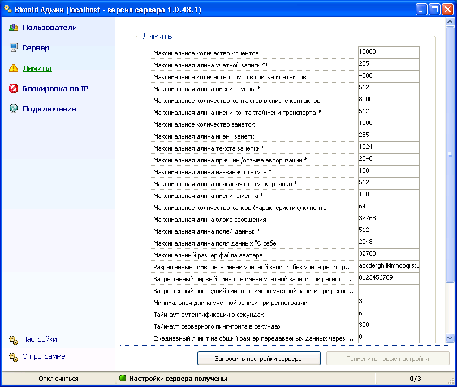Click the Пользователи users icon
Image resolution: width=457 pixels, height=387 pixels.
coord(14,28)
